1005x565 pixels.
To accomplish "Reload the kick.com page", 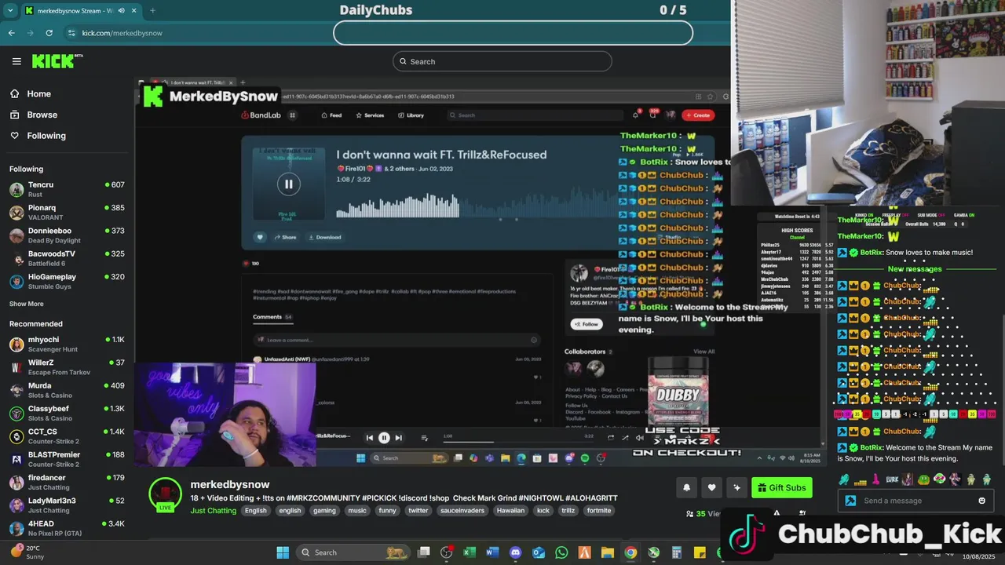I will click(49, 33).
